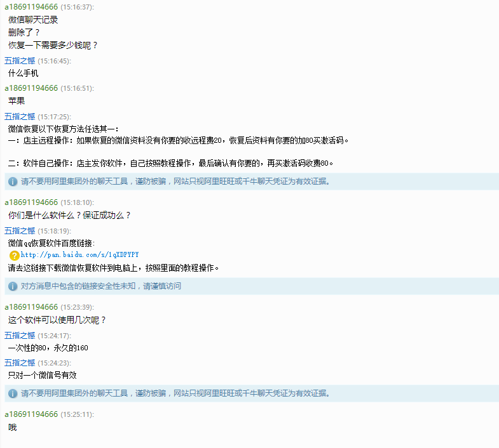Select sender a18691194666 at 15:25:11
This screenshot has width=499, height=448.
[31, 414]
